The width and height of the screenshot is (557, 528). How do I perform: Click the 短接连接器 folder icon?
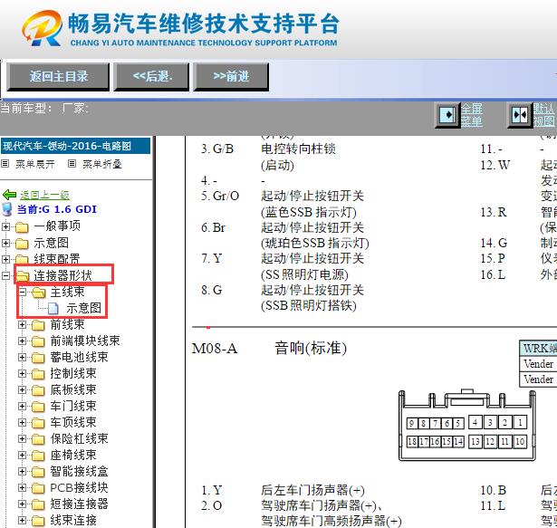pos(38,504)
